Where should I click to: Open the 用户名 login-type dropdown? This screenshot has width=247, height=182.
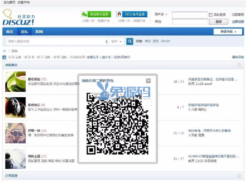[x=161, y=14]
